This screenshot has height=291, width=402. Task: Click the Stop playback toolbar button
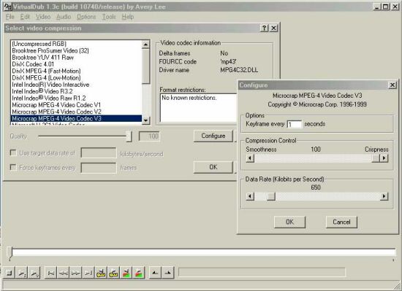click(9, 273)
